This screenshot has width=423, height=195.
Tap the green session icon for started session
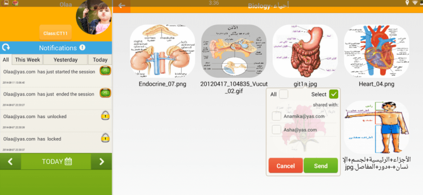click(x=105, y=71)
